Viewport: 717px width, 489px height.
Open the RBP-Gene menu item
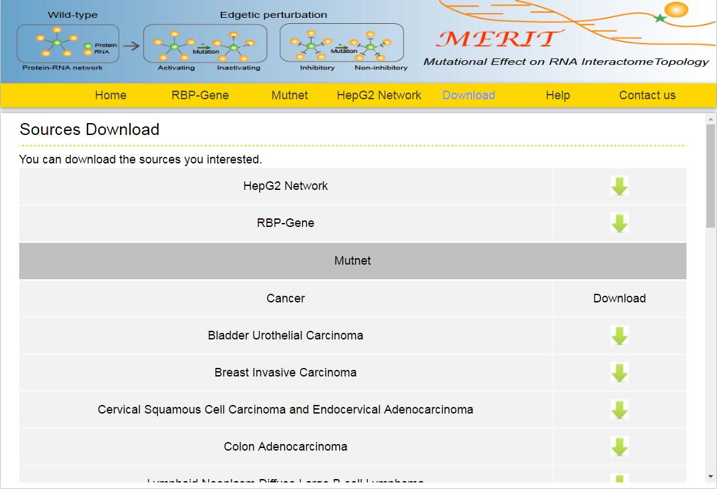click(x=199, y=95)
